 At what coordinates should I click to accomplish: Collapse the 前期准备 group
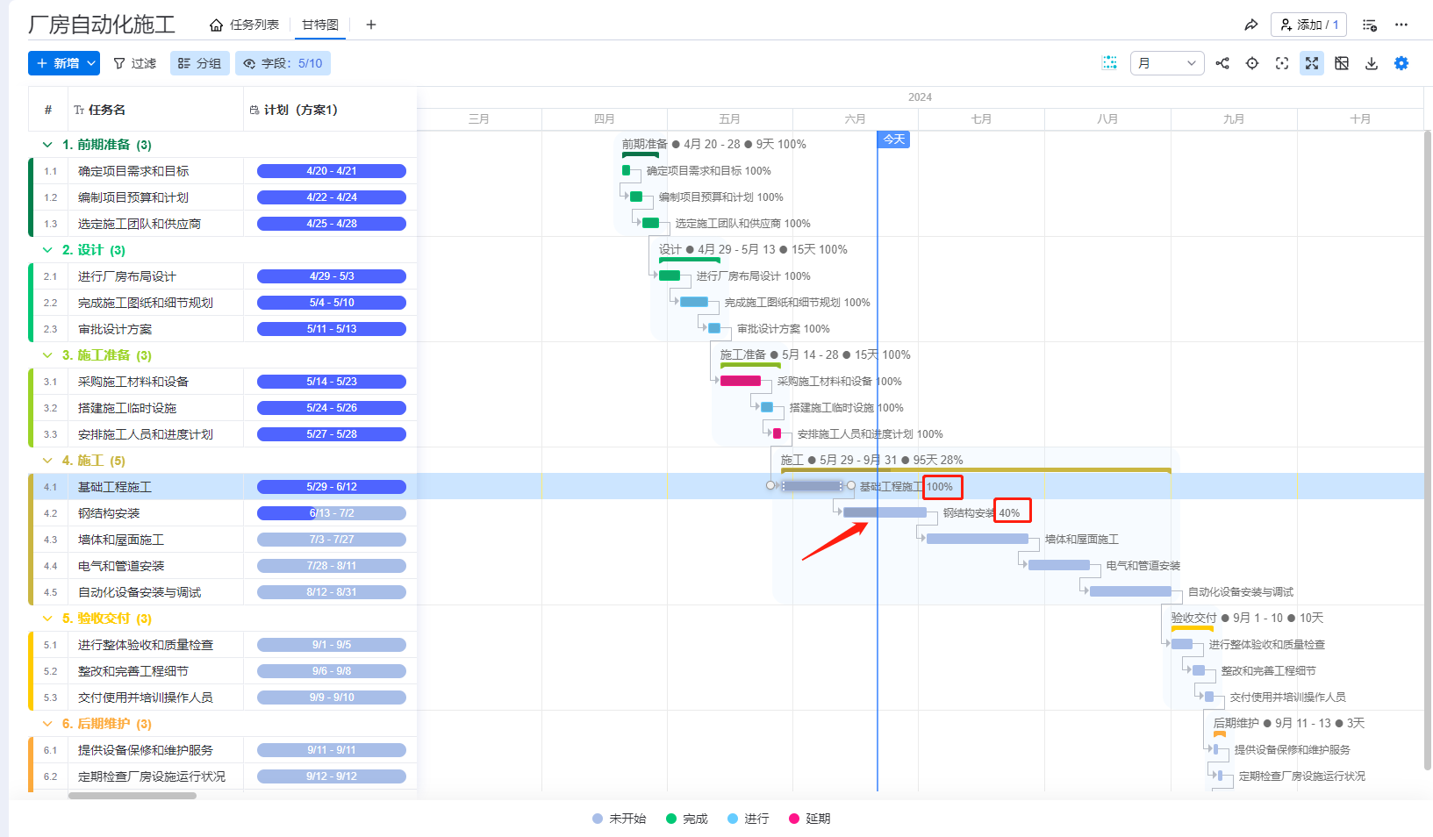47,145
